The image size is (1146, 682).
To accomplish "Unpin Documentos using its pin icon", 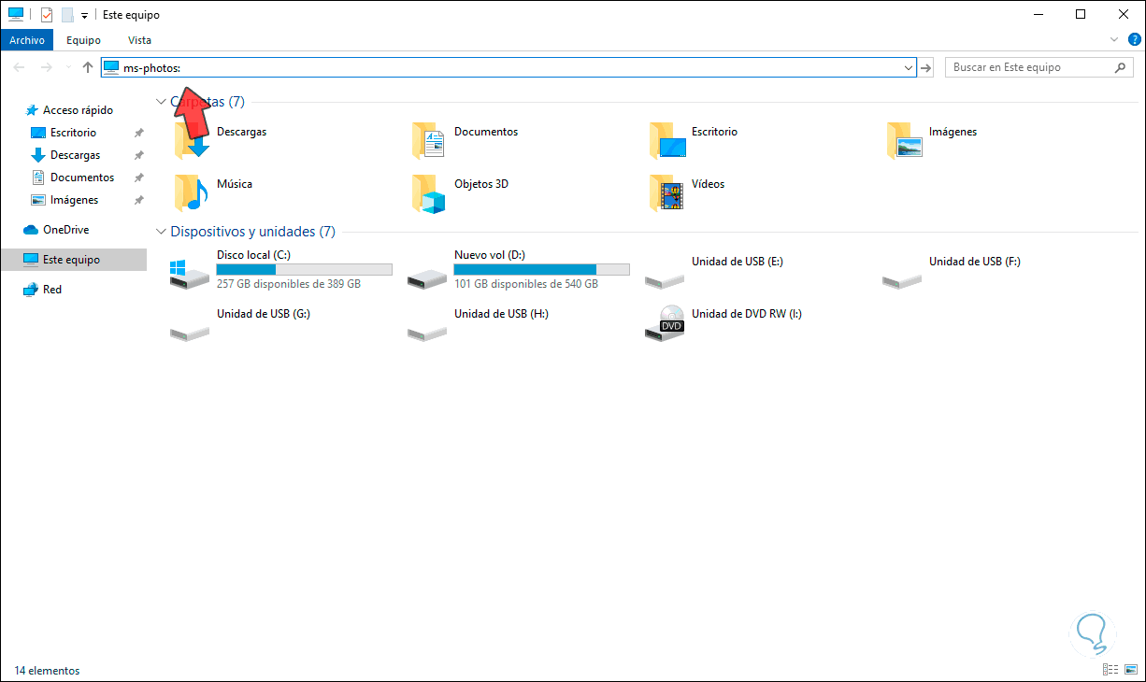I will click(138, 178).
